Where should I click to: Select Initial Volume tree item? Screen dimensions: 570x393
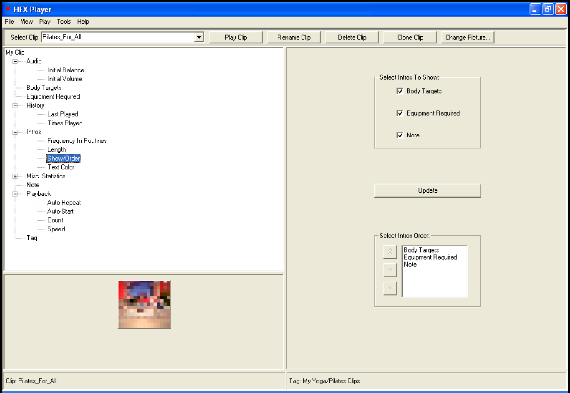point(65,79)
